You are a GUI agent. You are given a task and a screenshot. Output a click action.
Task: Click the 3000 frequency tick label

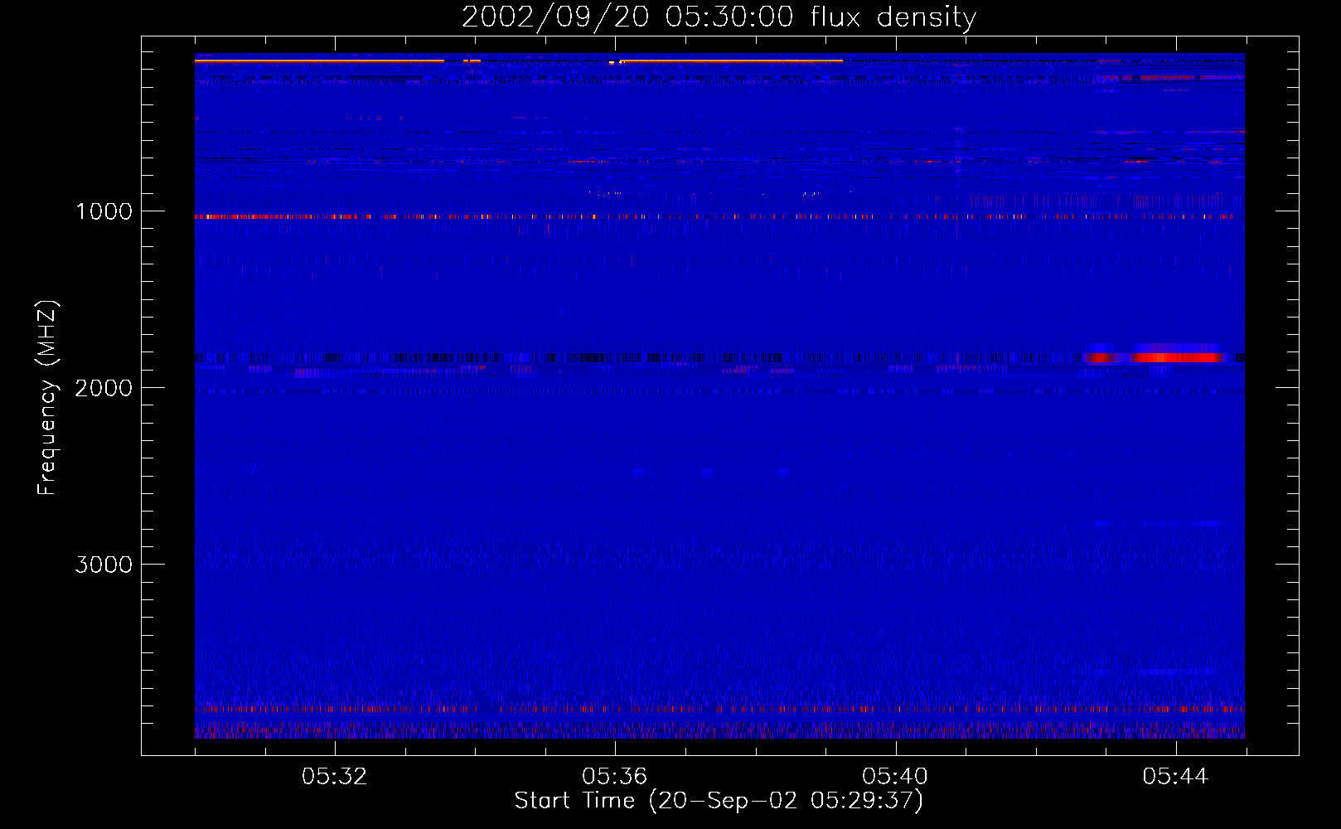pos(104,565)
